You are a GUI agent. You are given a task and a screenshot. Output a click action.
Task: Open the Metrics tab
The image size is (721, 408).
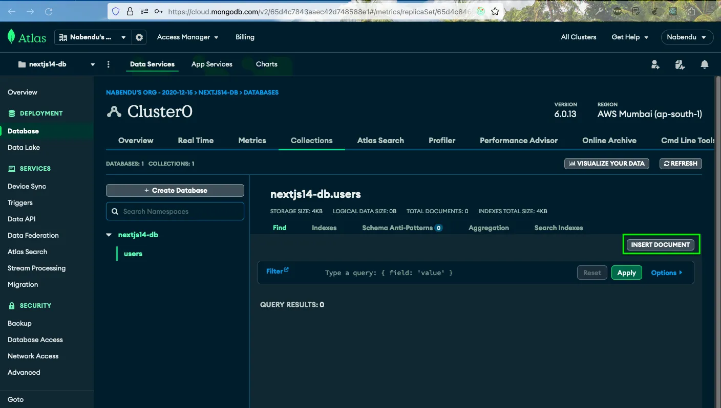(252, 140)
